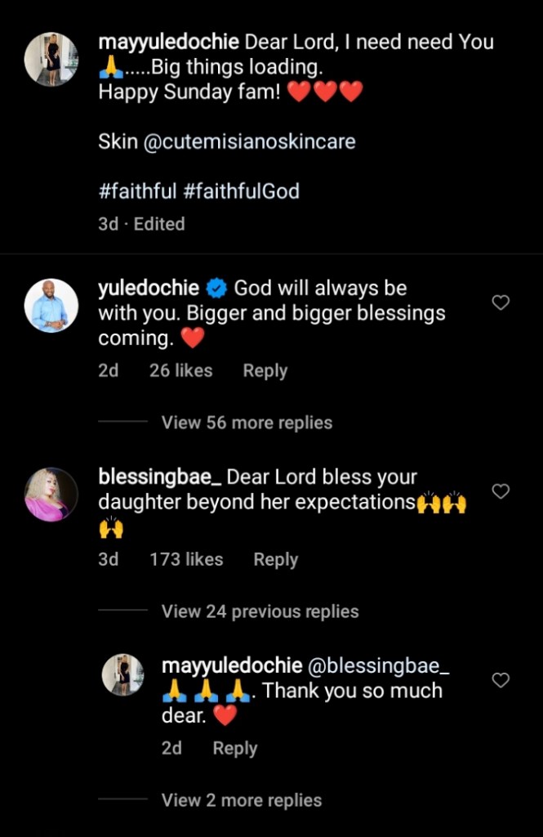Expand View 56 more replies

[x=247, y=423]
